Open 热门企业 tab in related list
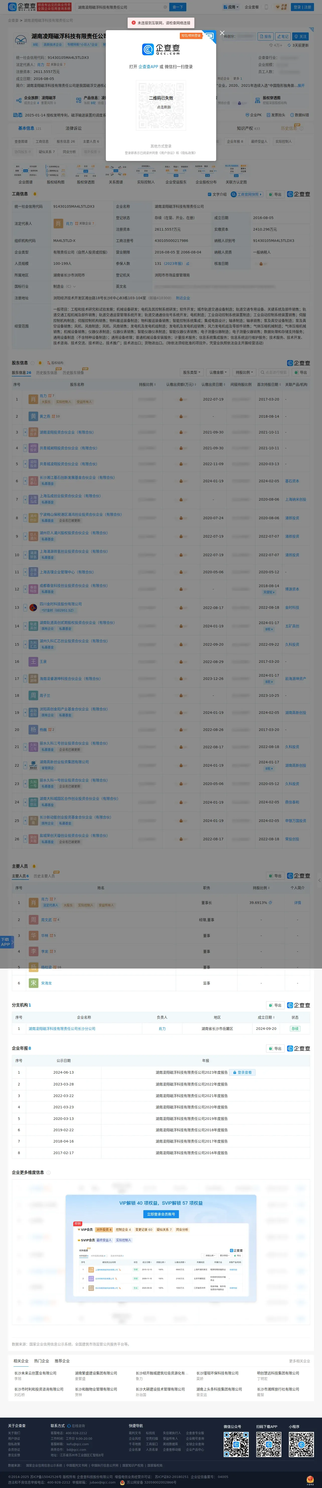Image resolution: width=322 pixels, height=1488 pixels. point(41,1361)
